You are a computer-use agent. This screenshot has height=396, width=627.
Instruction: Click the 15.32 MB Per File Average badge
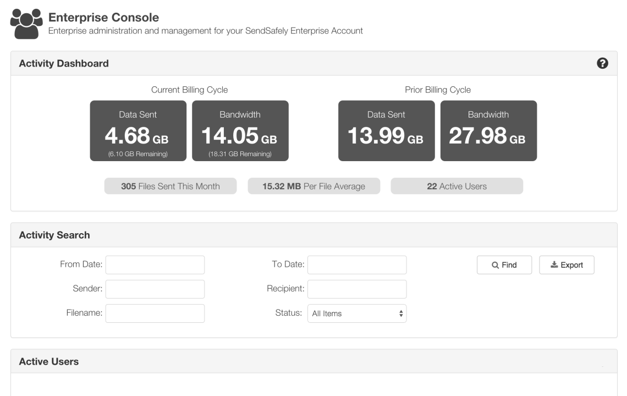(314, 186)
